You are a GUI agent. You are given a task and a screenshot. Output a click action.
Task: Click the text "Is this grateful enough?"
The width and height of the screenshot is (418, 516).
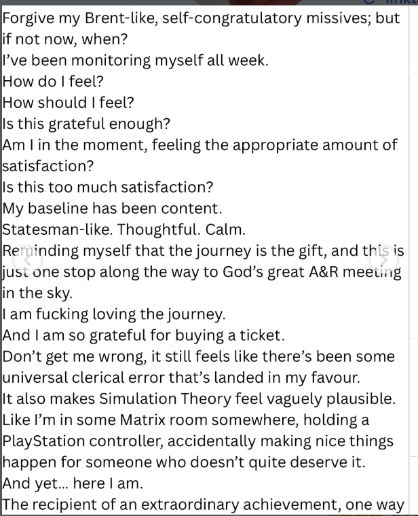tap(86, 124)
